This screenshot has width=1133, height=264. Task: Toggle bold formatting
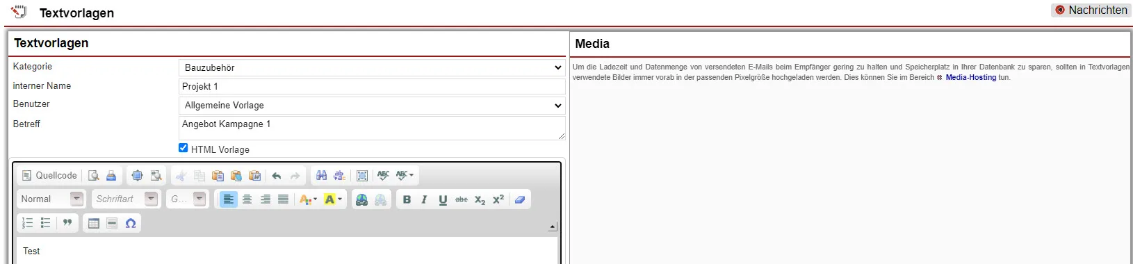(407, 199)
